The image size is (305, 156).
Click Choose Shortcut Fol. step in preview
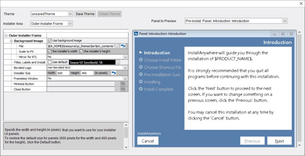[163, 67]
